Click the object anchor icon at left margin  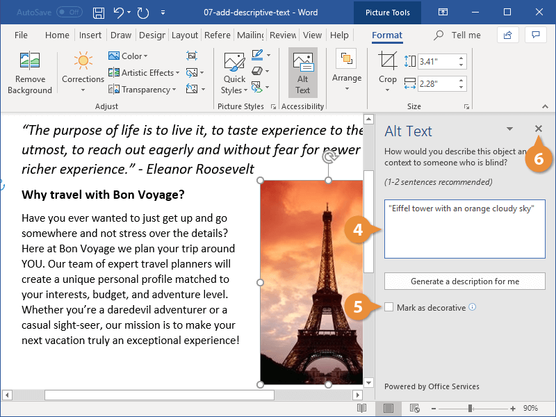(2, 185)
